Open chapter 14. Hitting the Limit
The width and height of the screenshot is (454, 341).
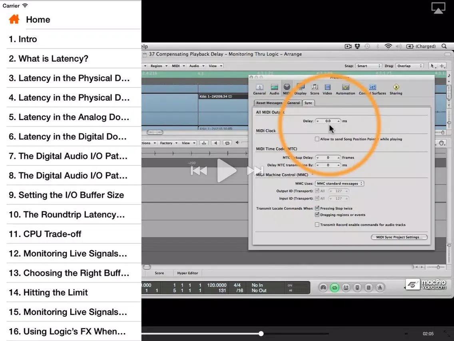click(71, 292)
